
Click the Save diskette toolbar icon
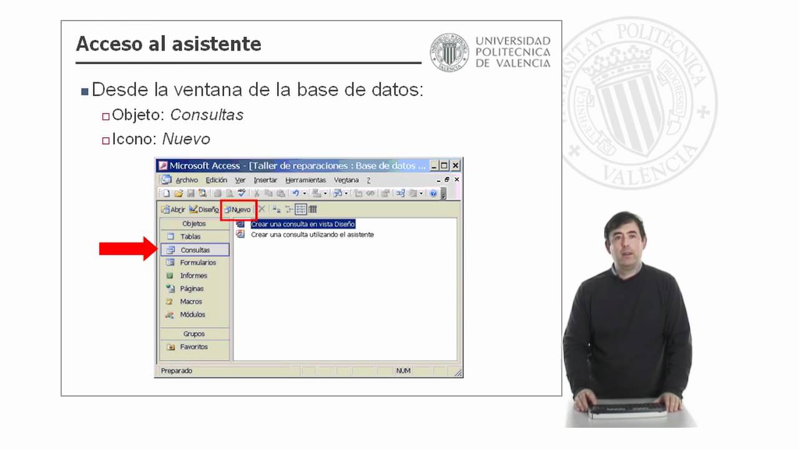tap(191, 193)
